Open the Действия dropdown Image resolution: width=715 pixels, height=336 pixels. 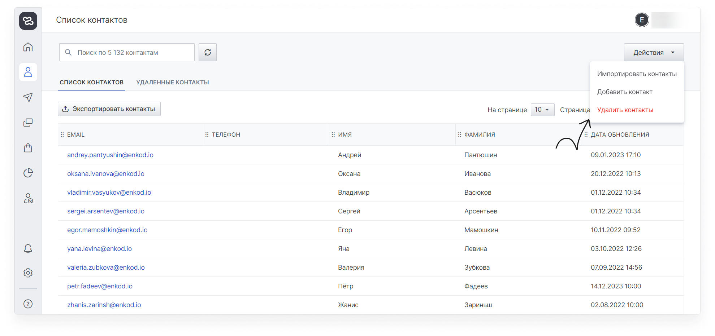[x=654, y=52]
